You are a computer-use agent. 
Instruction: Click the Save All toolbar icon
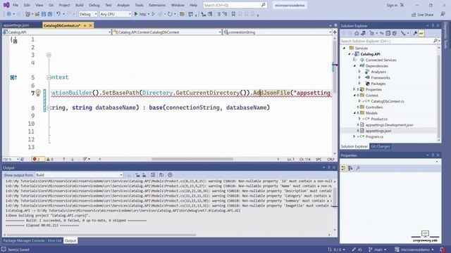click(x=50, y=14)
